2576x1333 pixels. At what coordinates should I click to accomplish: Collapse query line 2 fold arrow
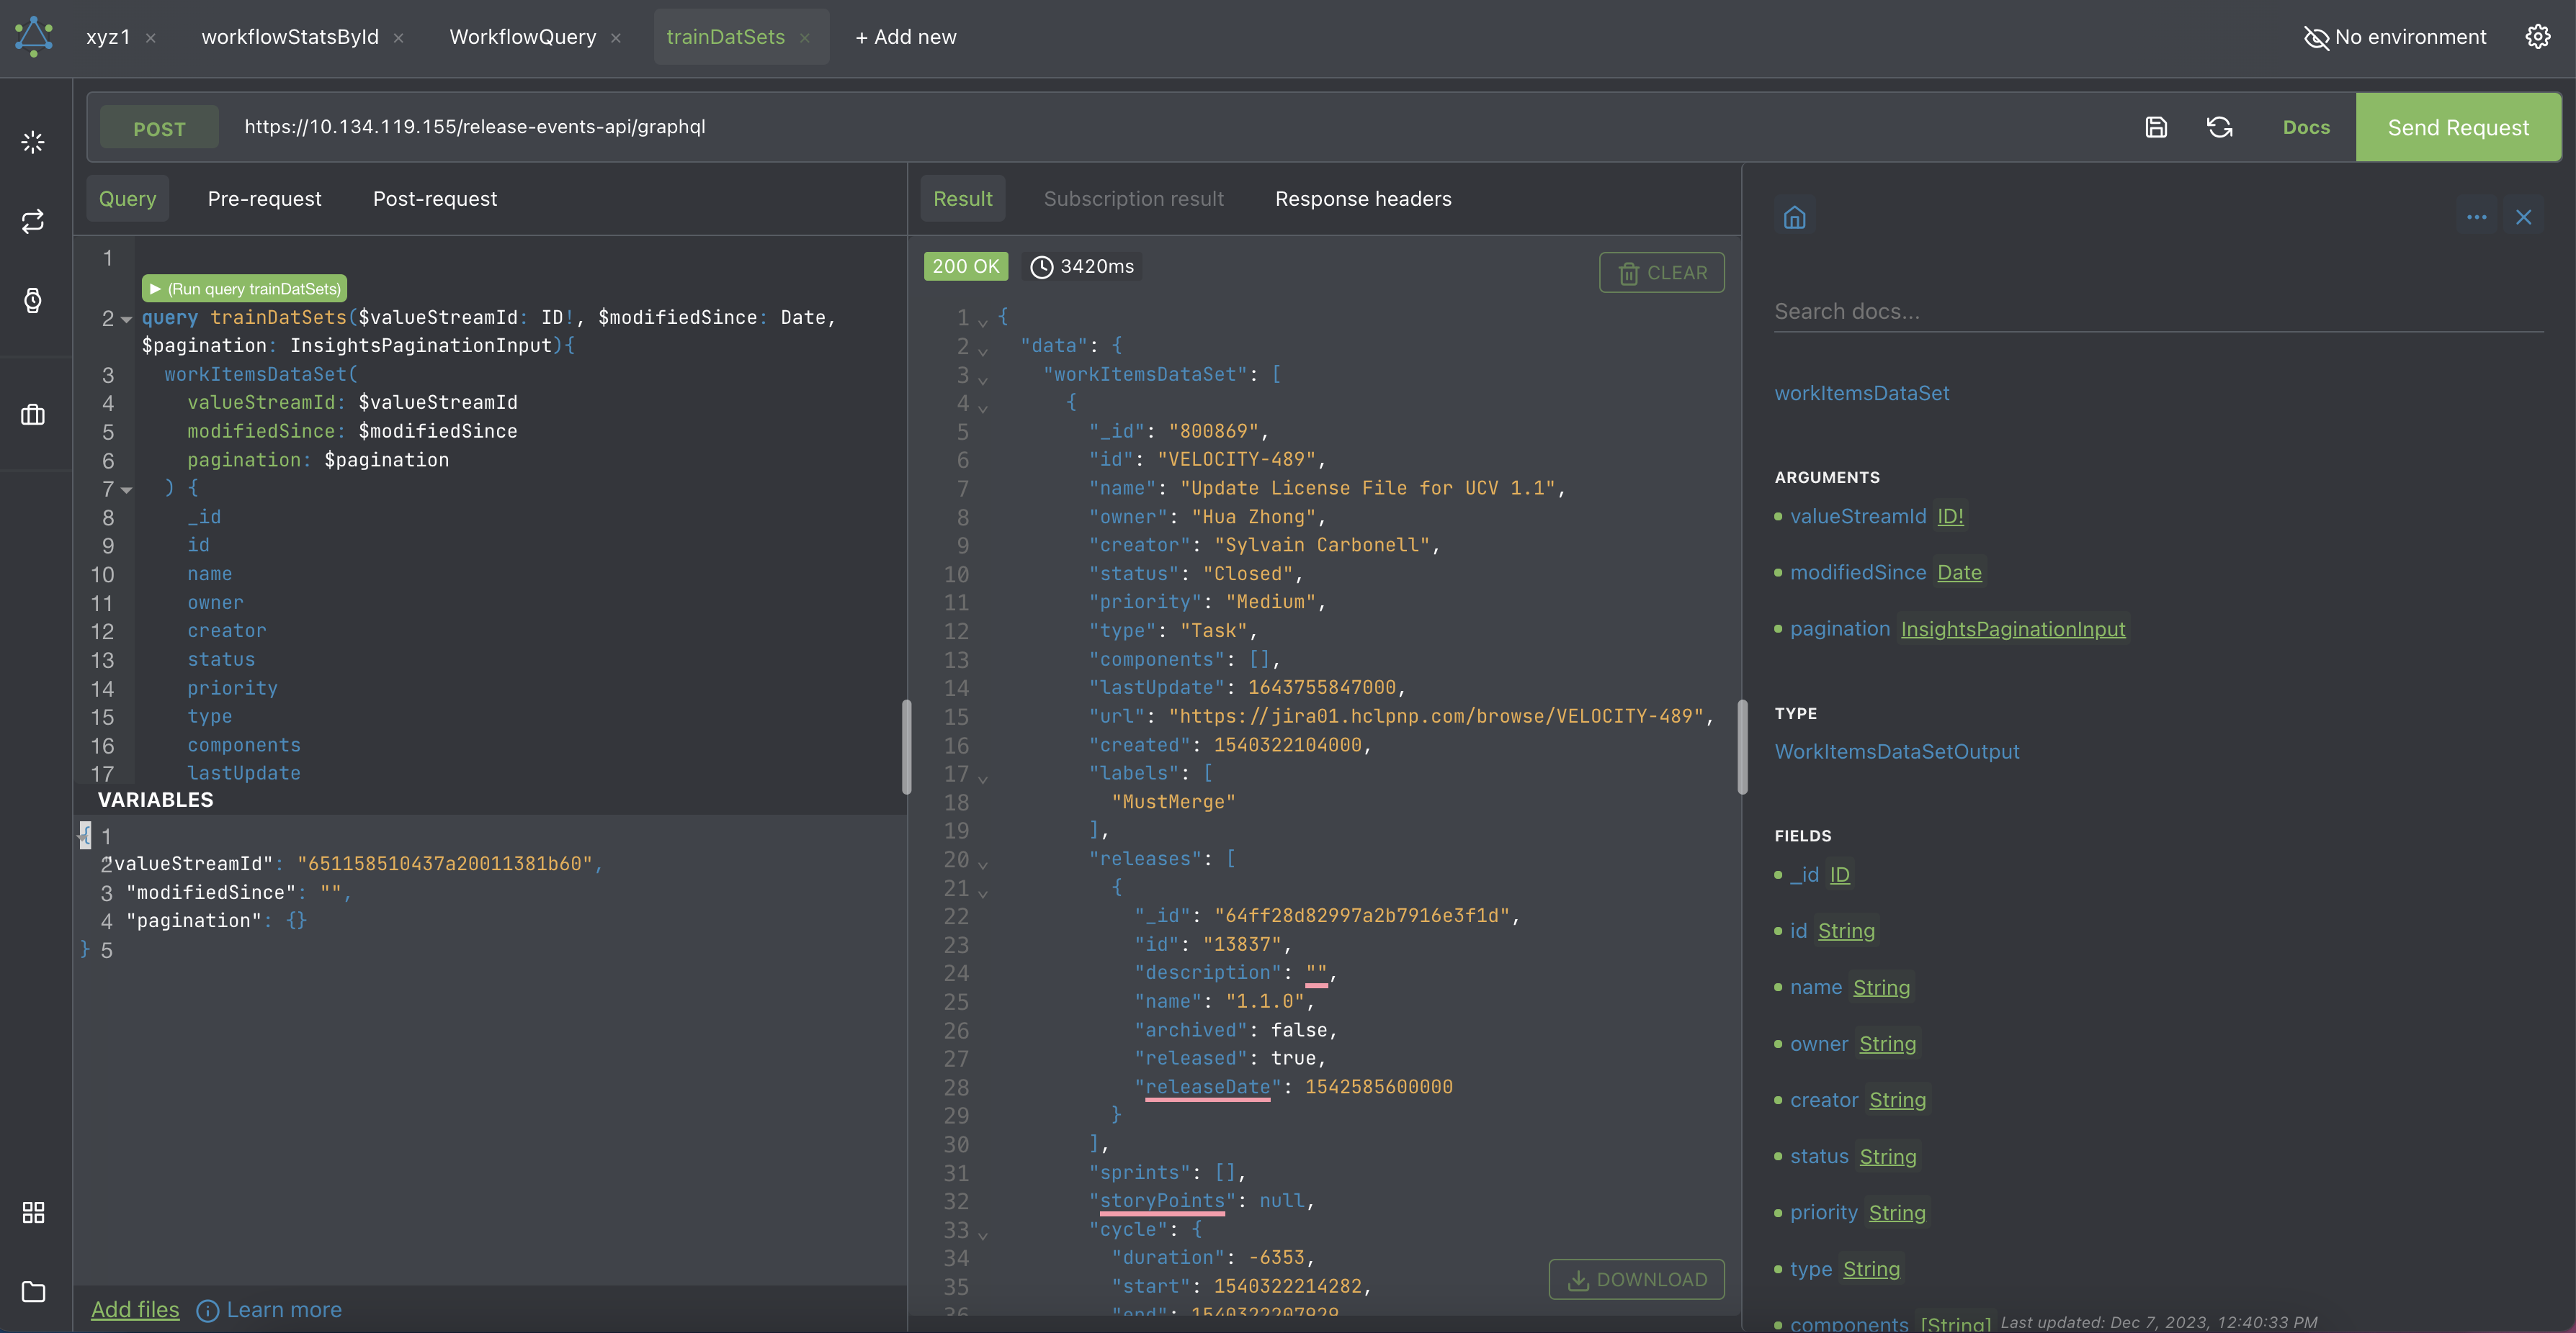tap(127, 320)
